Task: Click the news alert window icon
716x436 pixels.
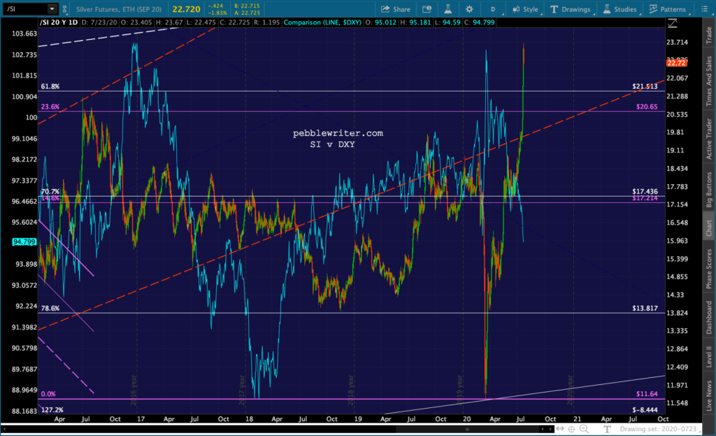Action: click(x=427, y=9)
